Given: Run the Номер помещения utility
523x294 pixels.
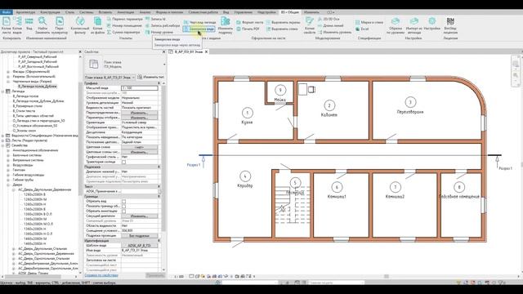Looking at the screenshot, I should pyautogui.click(x=124, y=25).
